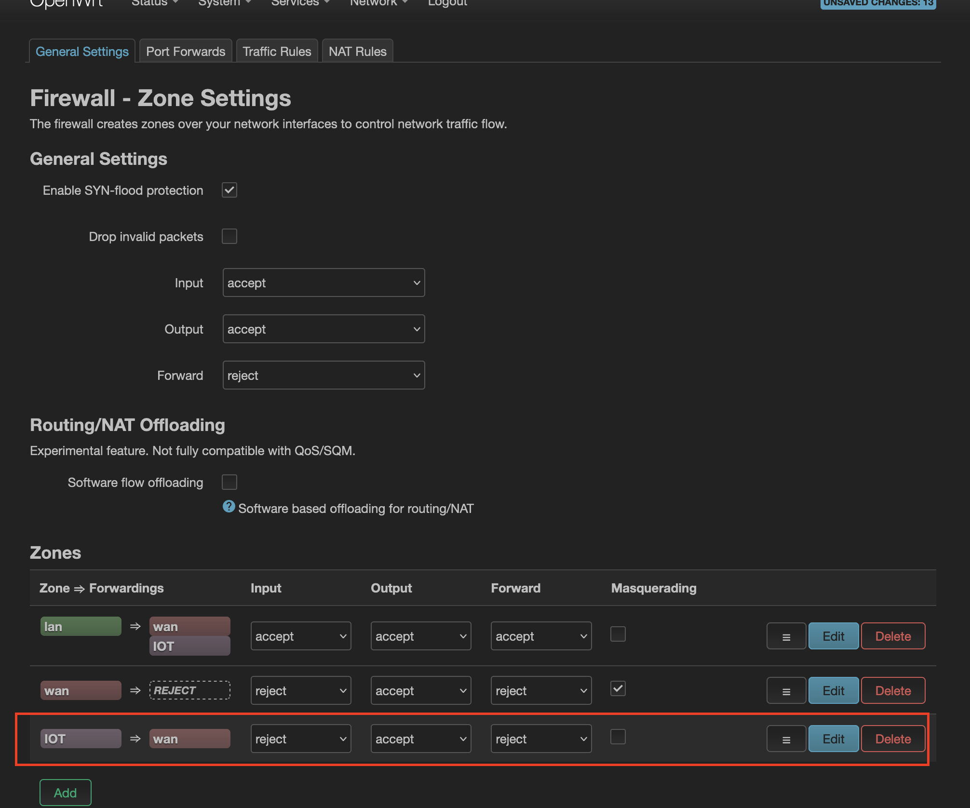The image size is (970, 808).
Task: Click the Add zone button
Action: coord(65,793)
